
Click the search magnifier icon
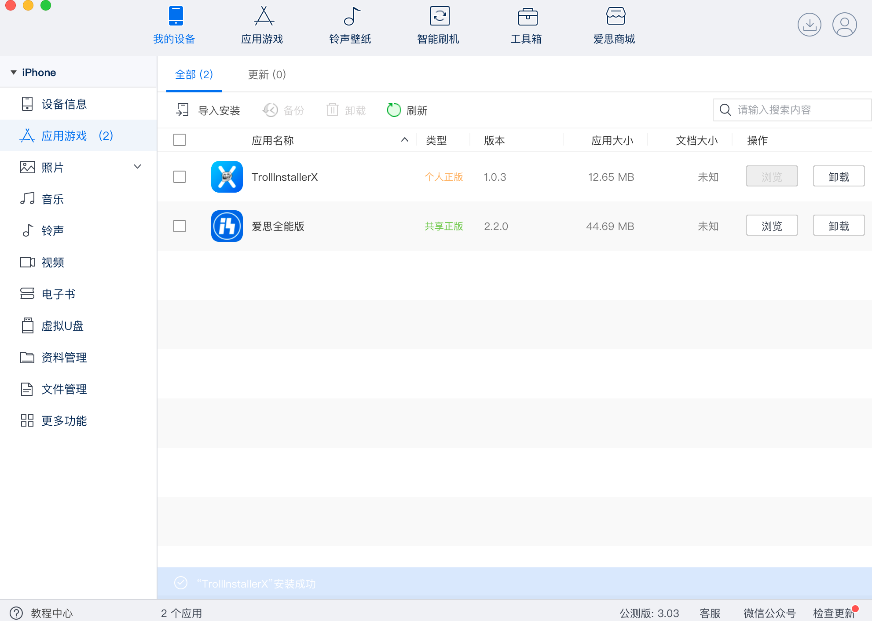[x=725, y=110]
